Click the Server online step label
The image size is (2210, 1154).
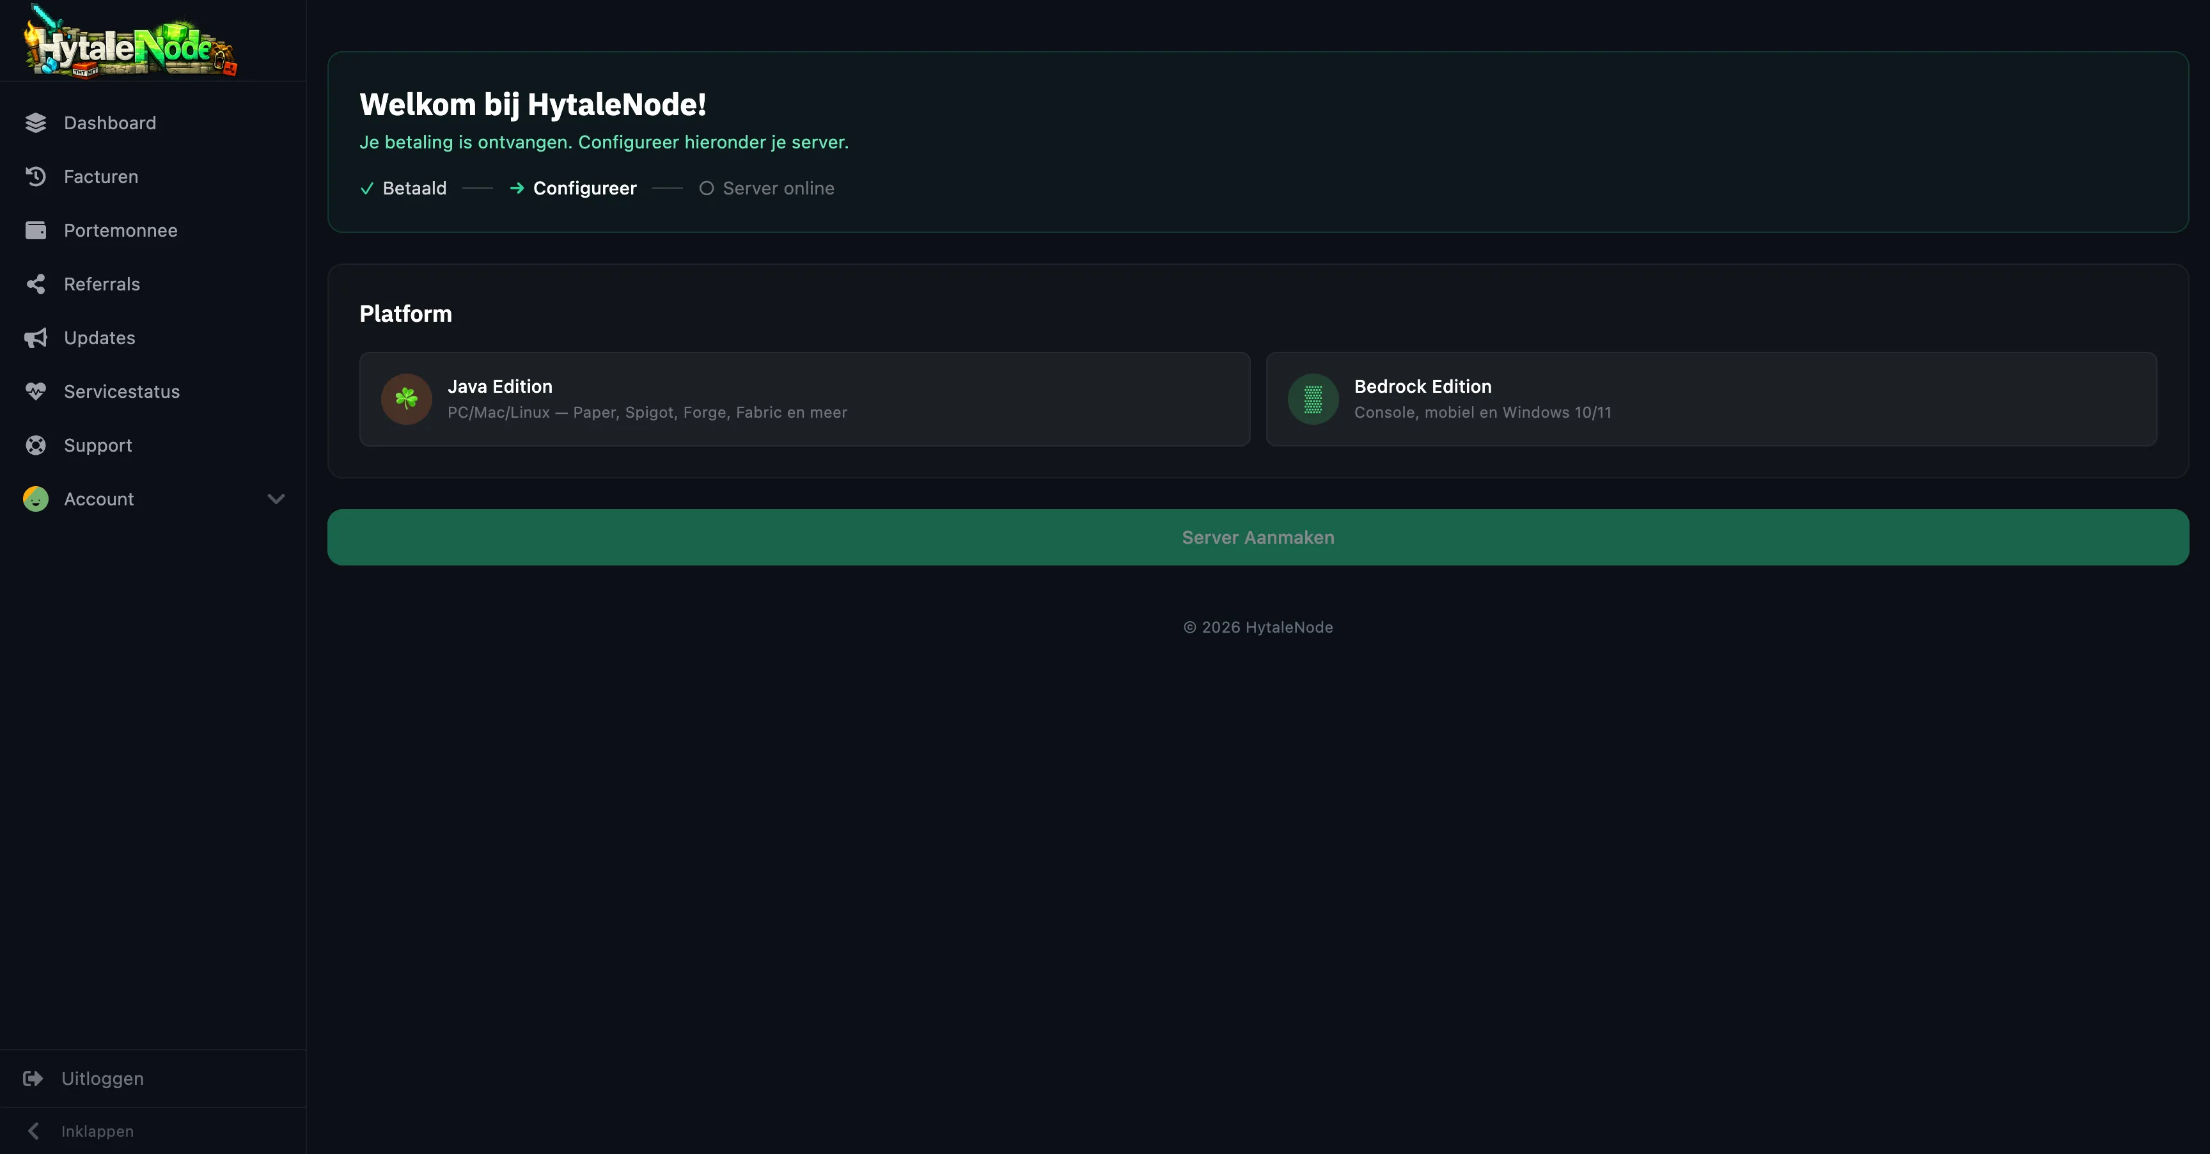pos(778,188)
